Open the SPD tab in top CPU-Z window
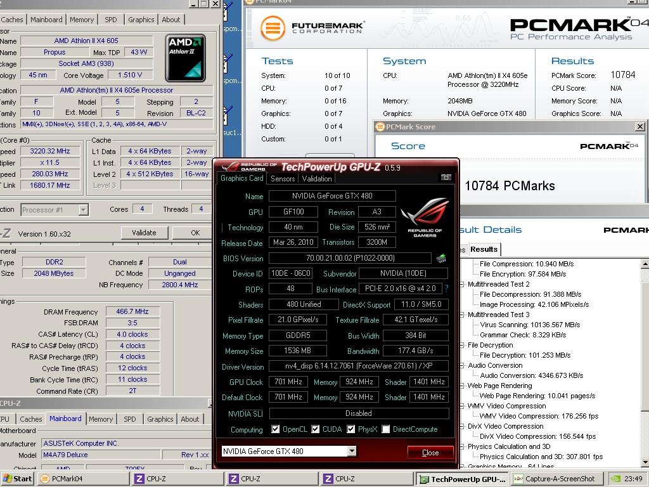The height and width of the screenshot is (487, 649). [110, 20]
